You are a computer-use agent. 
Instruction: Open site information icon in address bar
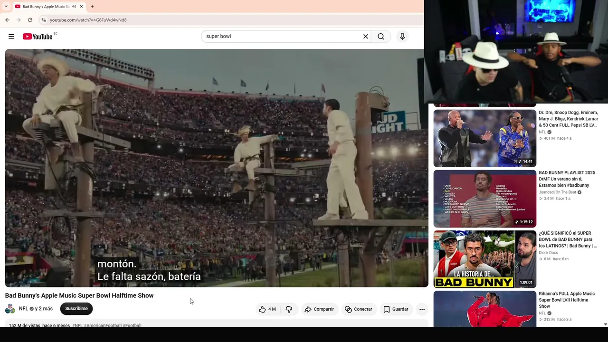[x=43, y=20]
